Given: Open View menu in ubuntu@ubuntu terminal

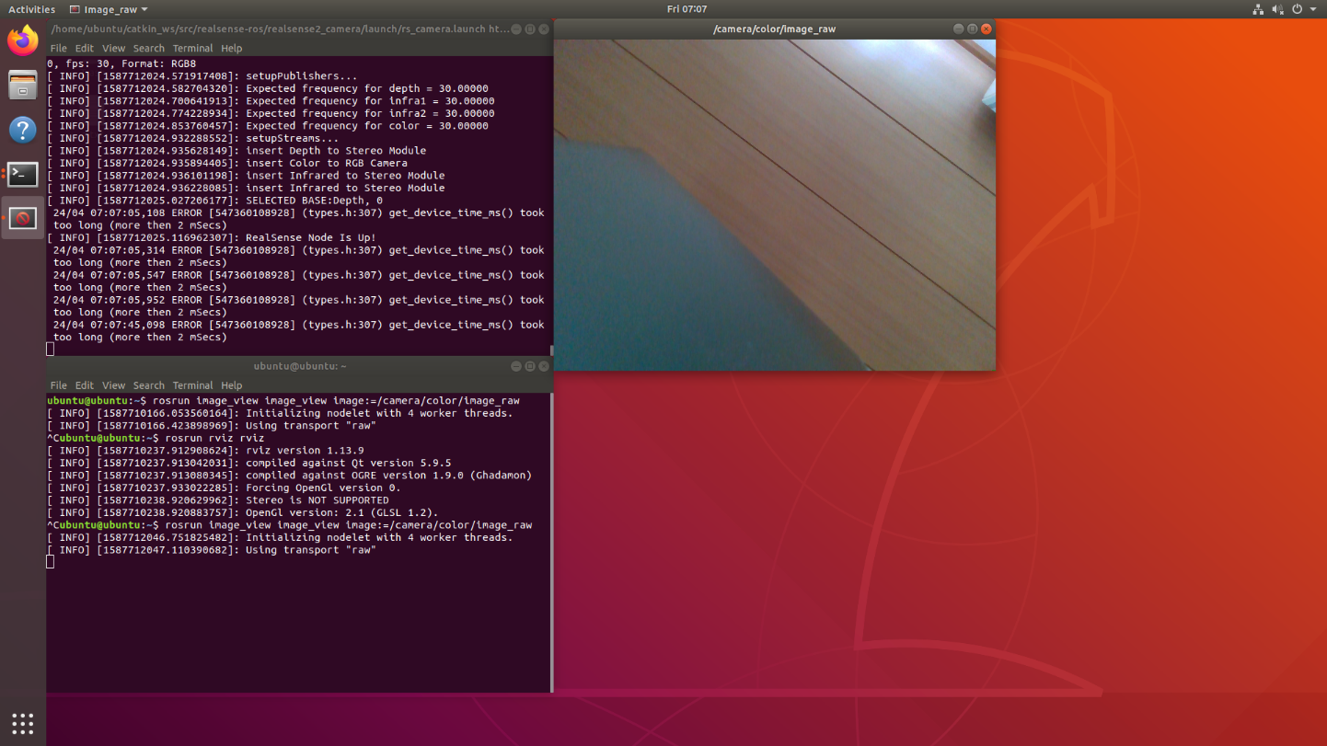Looking at the screenshot, I should click(113, 385).
